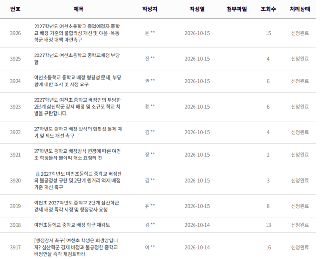Click view count 2 in row 3921
Viewport: 332px width, 259px height.
click(x=268, y=155)
